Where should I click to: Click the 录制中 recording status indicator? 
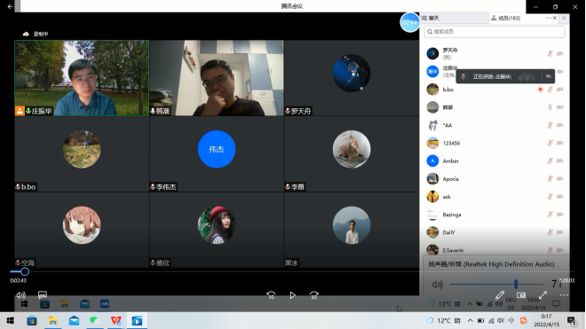[36, 34]
